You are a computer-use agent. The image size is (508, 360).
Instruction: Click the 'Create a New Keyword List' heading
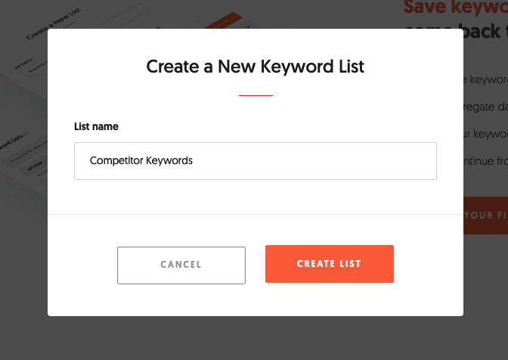[256, 67]
